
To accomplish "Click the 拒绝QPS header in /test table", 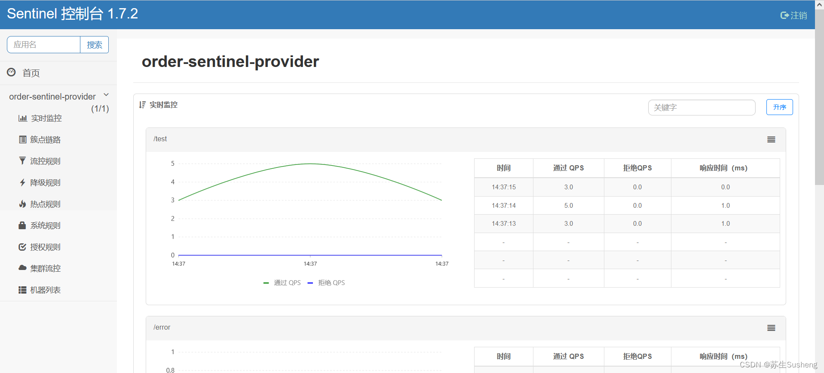I will [x=637, y=168].
